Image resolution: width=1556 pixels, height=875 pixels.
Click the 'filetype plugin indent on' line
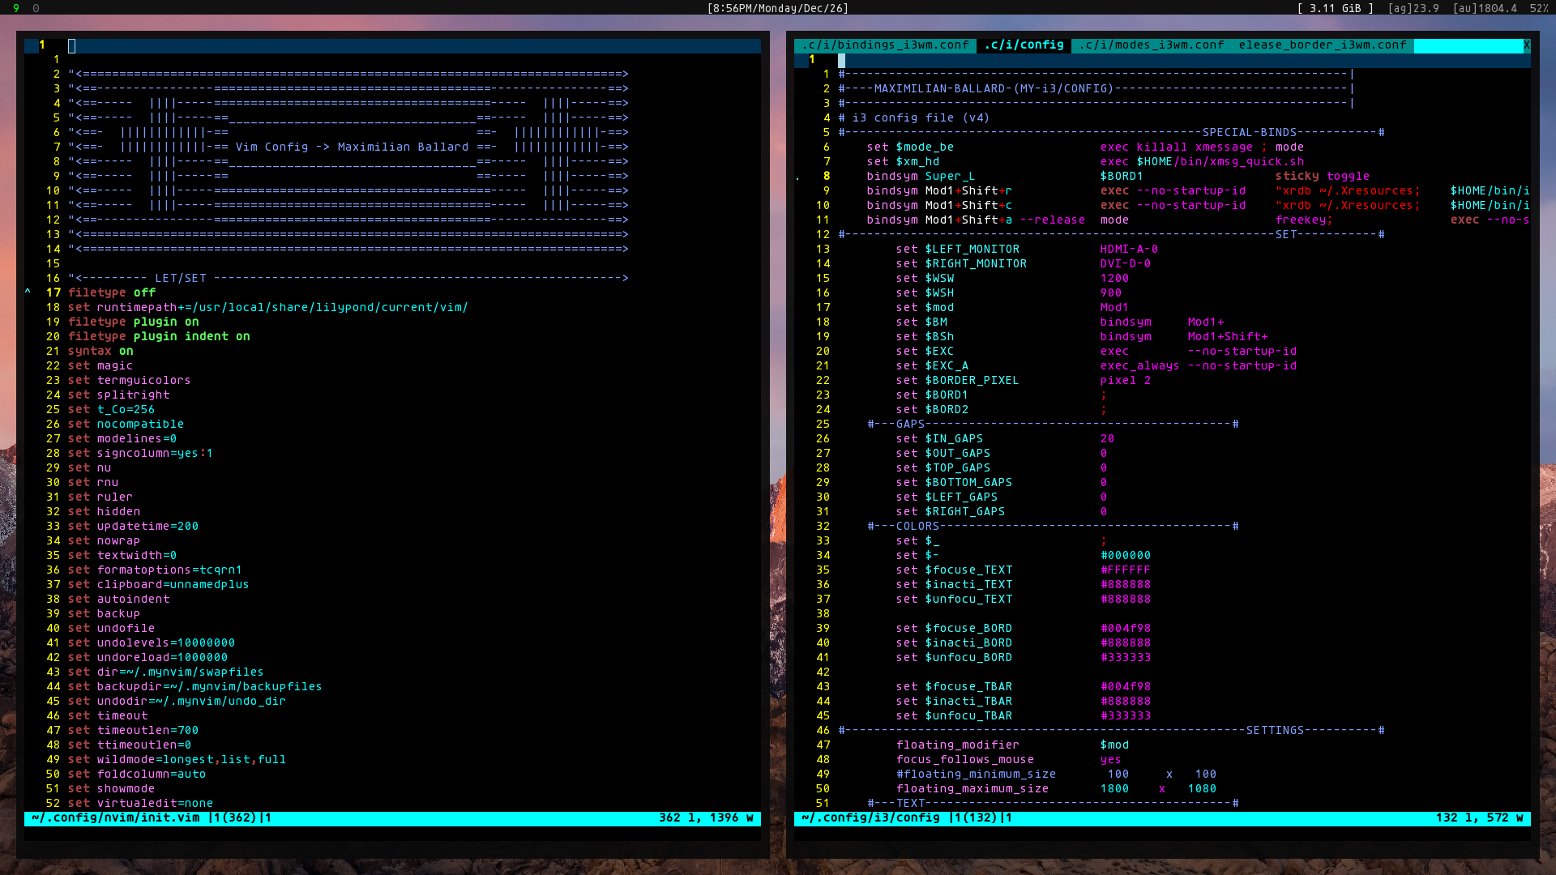[159, 337]
